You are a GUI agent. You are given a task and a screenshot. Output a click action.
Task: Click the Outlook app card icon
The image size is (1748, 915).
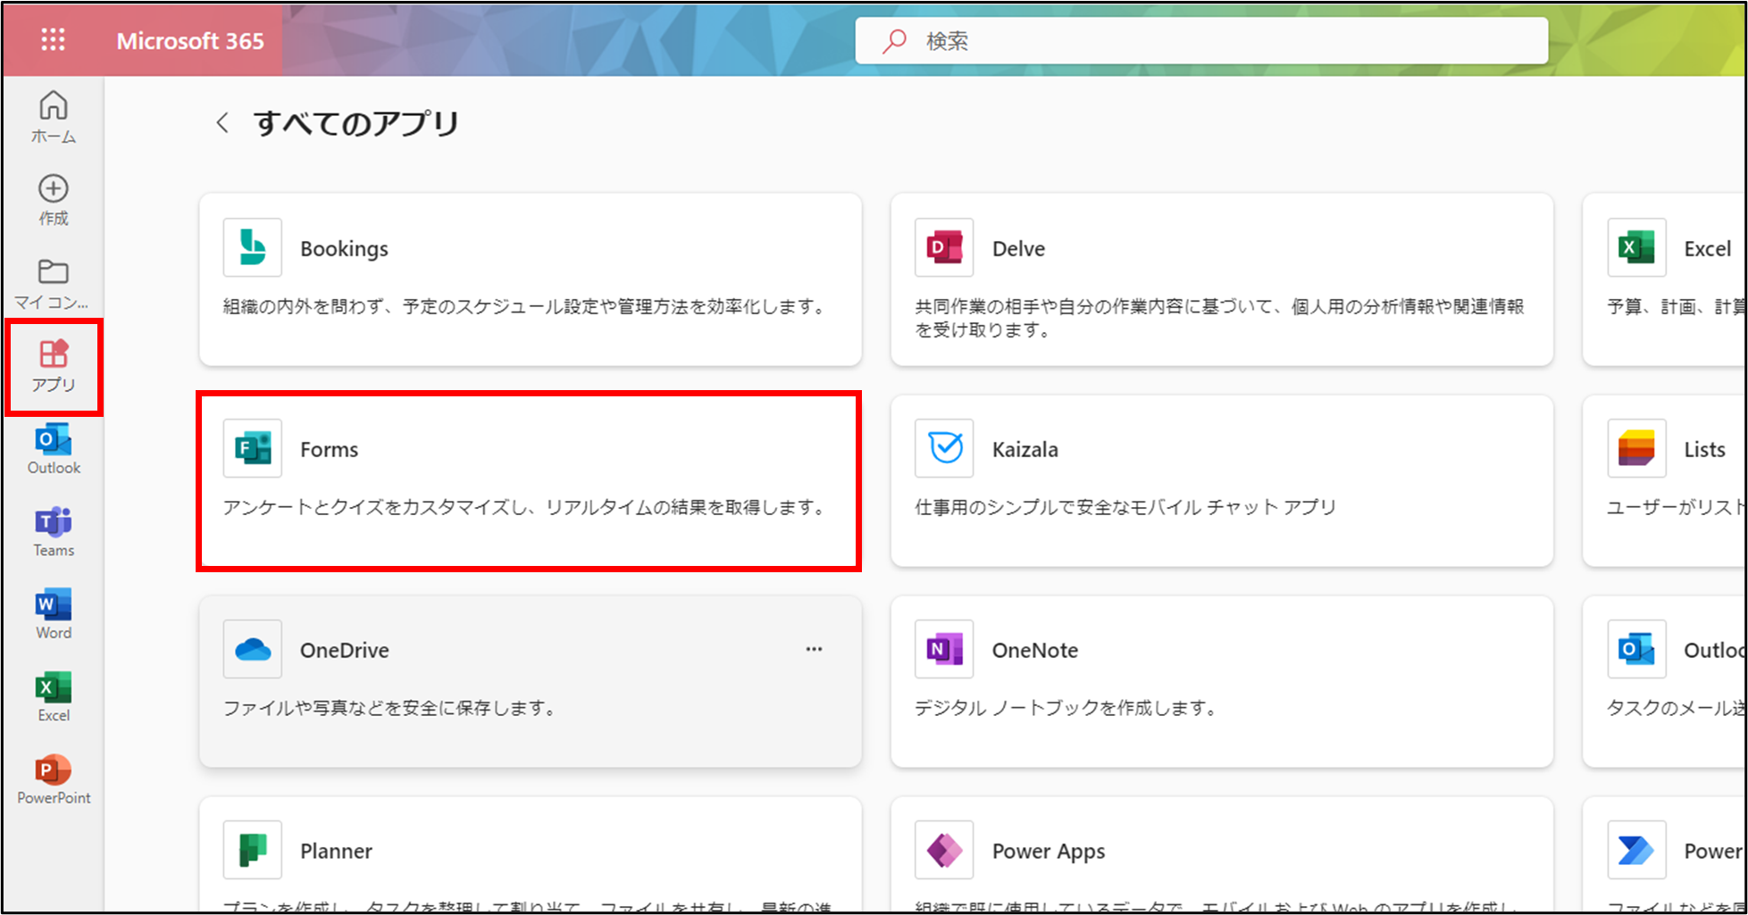(x=1636, y=649)
